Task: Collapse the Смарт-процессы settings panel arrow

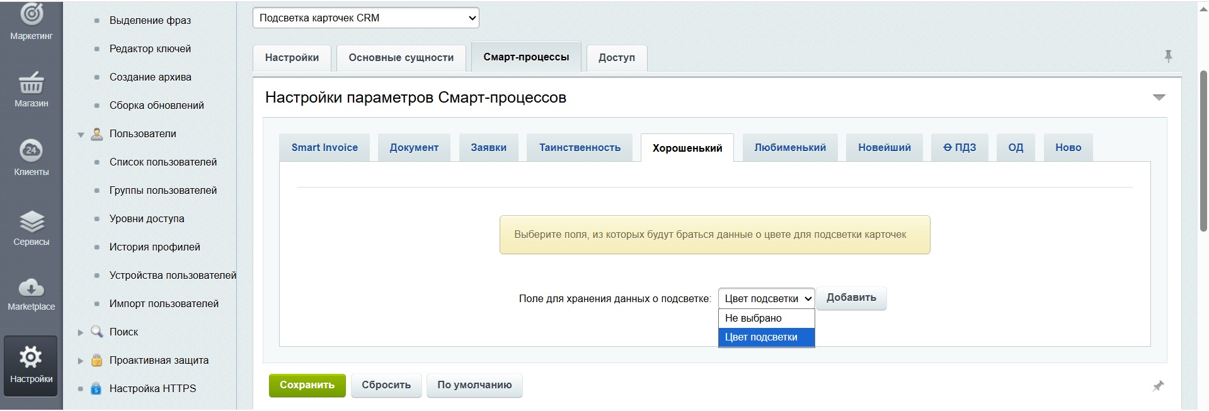Action: point(1159,98)
